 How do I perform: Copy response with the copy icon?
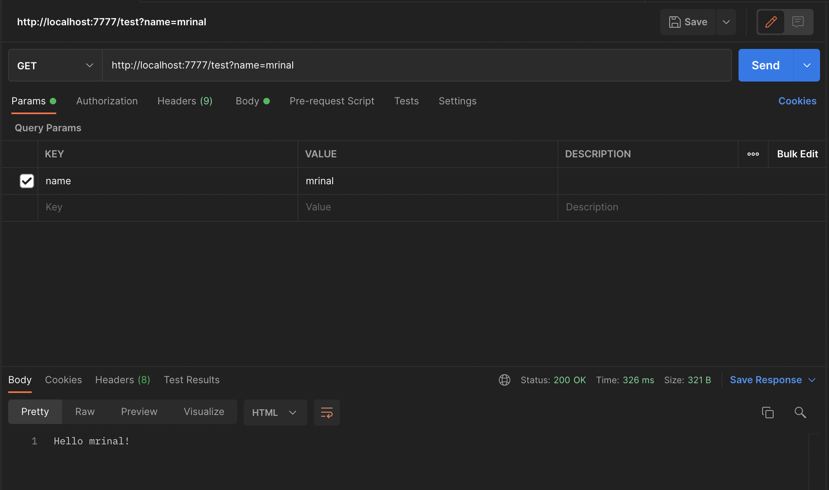(x=767, y=413)
